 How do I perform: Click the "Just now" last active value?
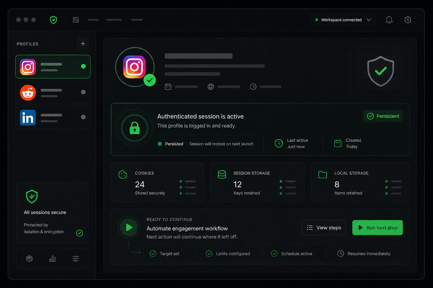coord(296,147)
